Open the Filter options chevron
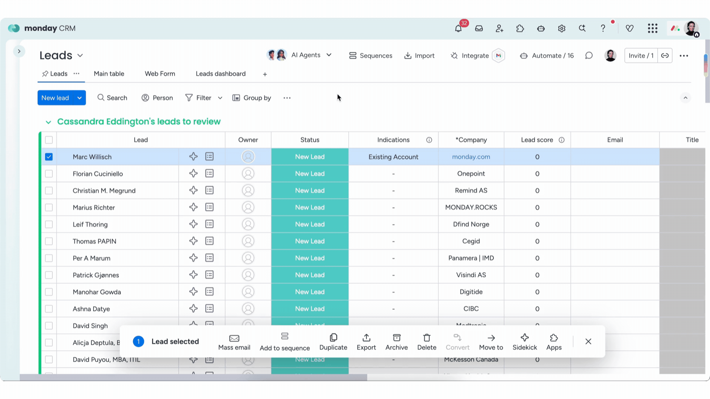This screenshot has width=710, height=399. pos(220,98)
